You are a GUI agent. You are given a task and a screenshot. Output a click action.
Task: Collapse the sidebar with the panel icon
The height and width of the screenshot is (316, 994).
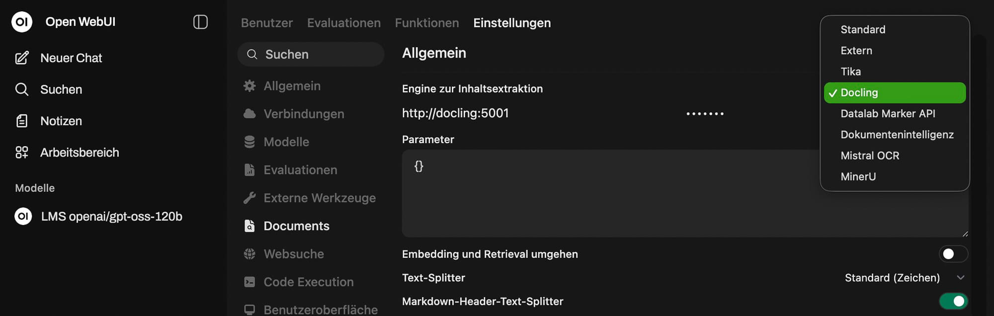coord(200,22)
